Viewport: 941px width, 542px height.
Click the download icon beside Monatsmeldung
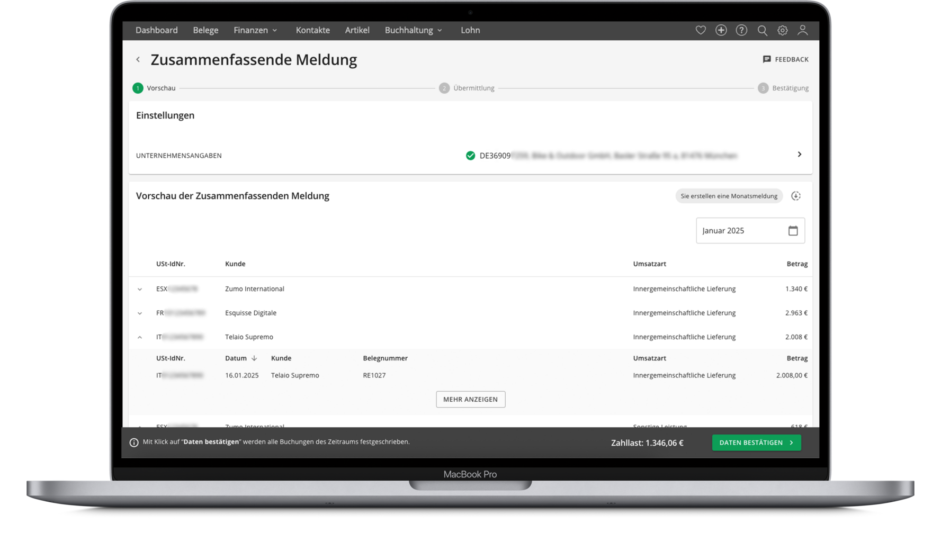[795, 196]
